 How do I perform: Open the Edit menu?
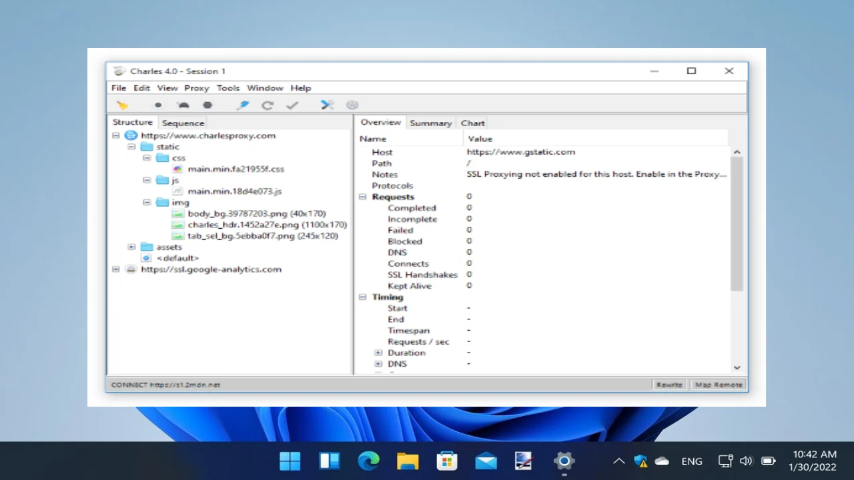coord(141,88)
